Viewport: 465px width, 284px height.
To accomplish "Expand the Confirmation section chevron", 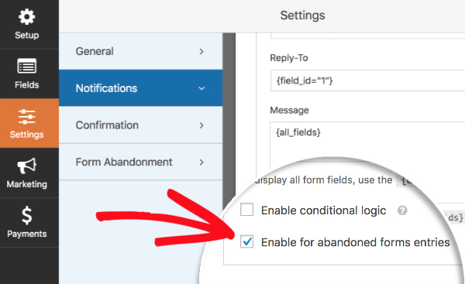I will 201,125.
